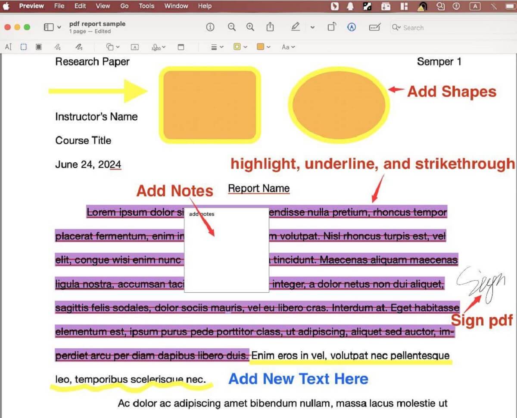517x418 pixels.
Task: Open the Tools menu
Action: (146, 6)
